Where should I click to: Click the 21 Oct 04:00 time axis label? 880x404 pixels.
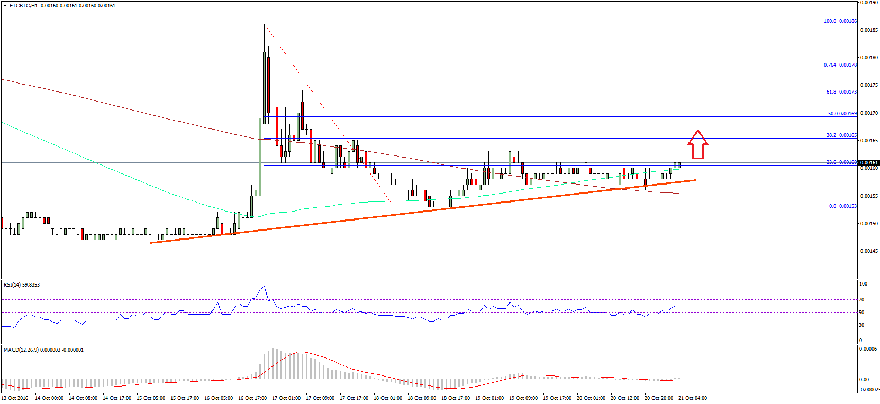693,398
